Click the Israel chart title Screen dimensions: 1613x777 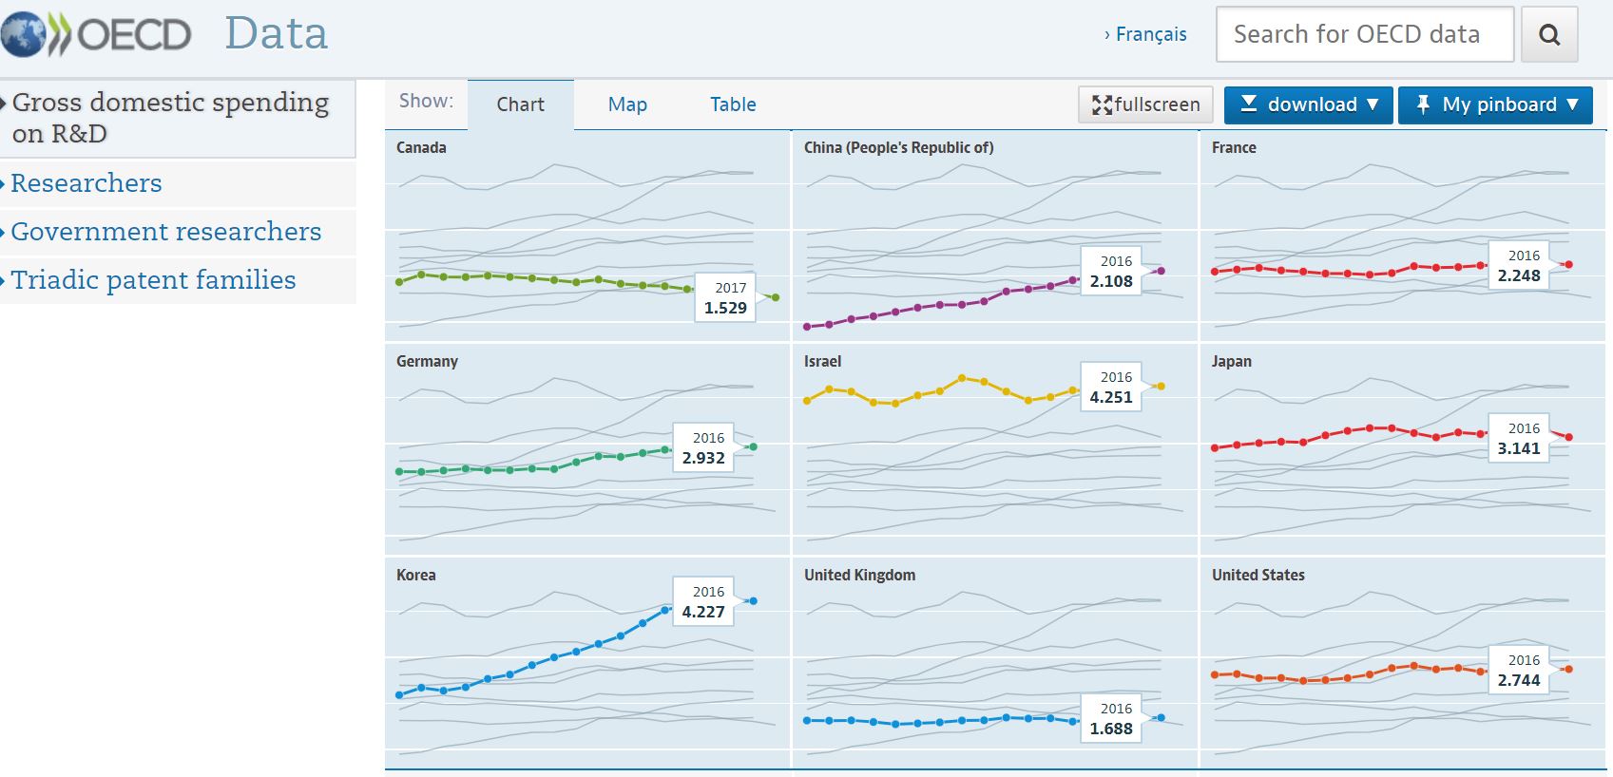coord(822,361)
